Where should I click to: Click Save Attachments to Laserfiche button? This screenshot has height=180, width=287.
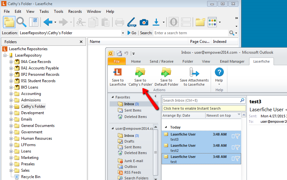point(194,77)
